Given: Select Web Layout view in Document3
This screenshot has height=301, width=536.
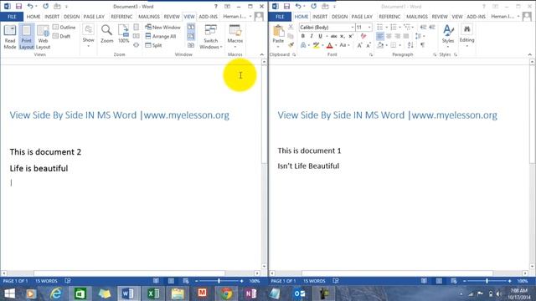Looking at the screenshot, I should (x=43, y=37).
